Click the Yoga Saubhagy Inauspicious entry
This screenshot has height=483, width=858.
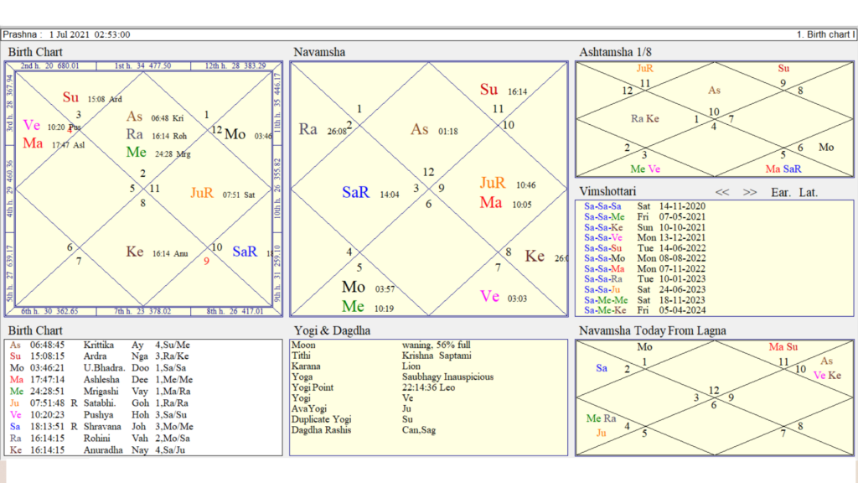pos(392,377)
